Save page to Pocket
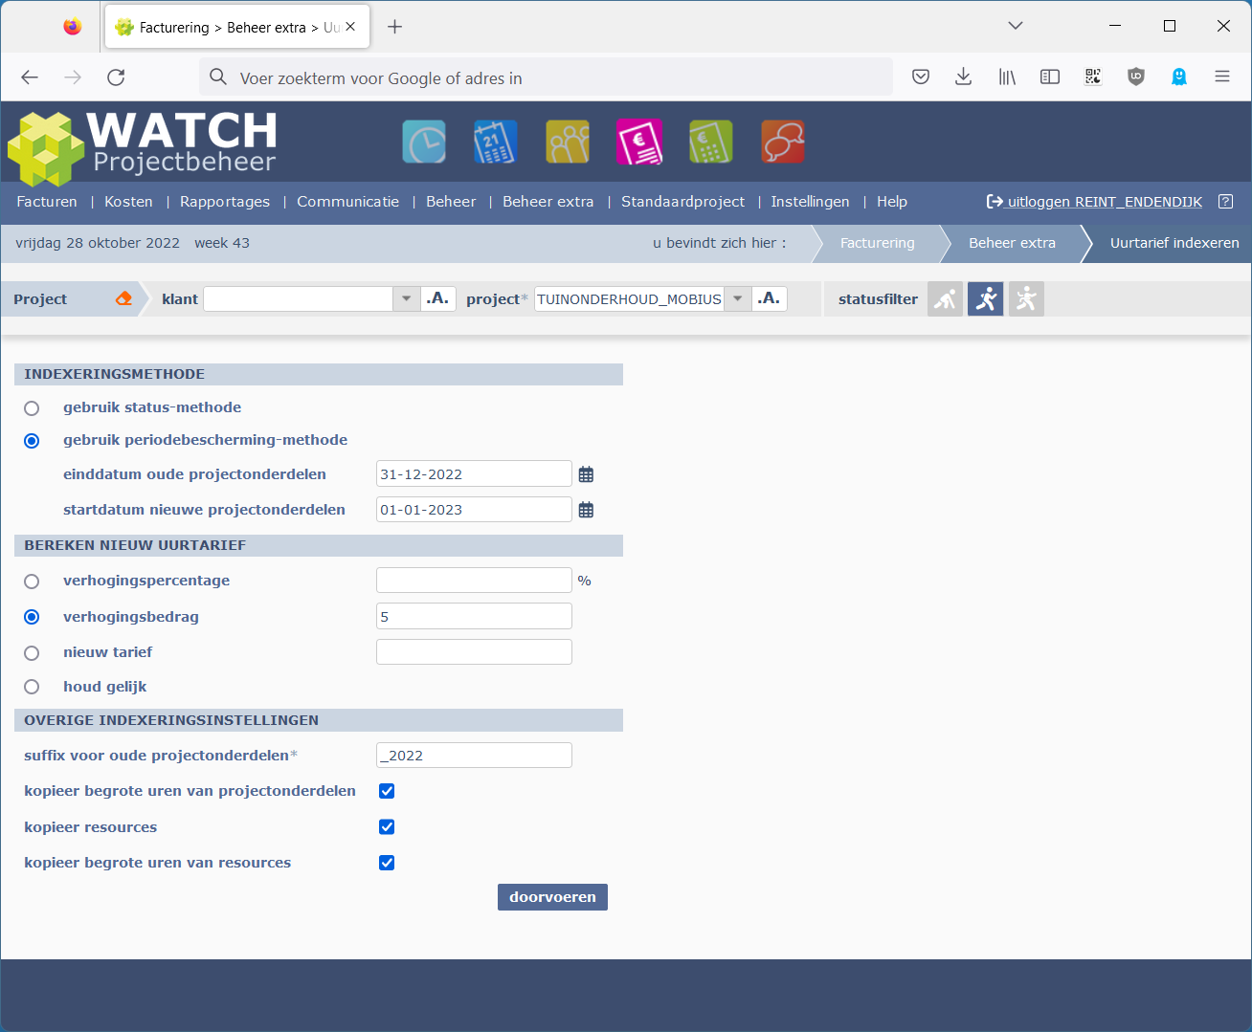 coord(921,77)
